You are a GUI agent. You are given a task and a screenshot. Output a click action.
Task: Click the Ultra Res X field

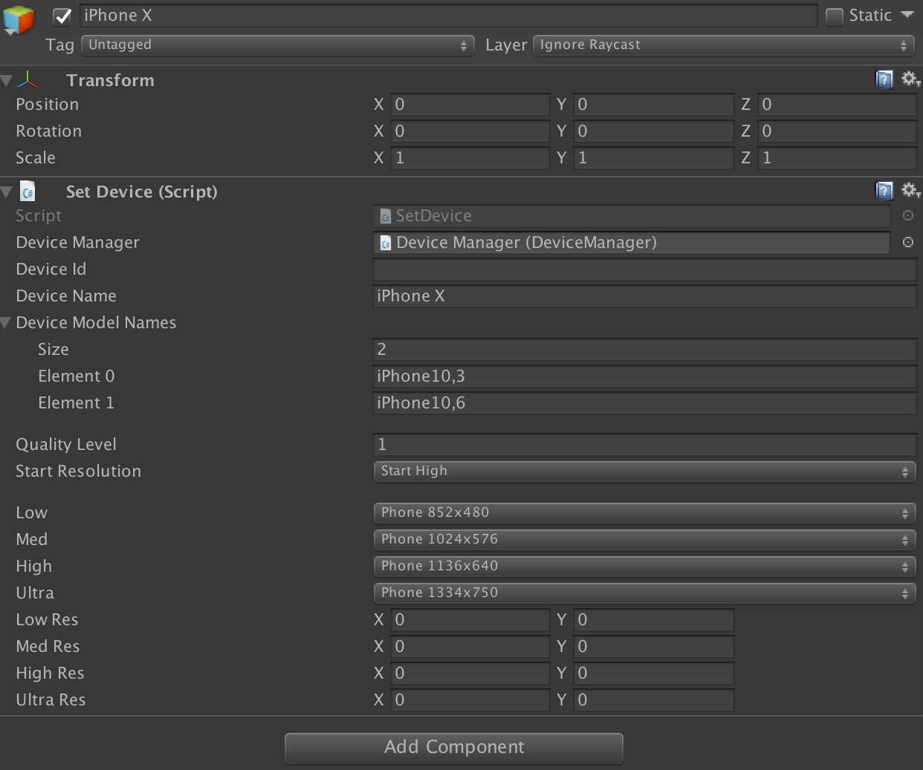(x=470, y=700)
